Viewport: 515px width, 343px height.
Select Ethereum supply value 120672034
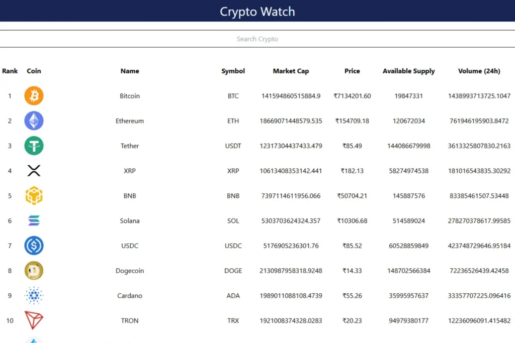click(408, 121)
